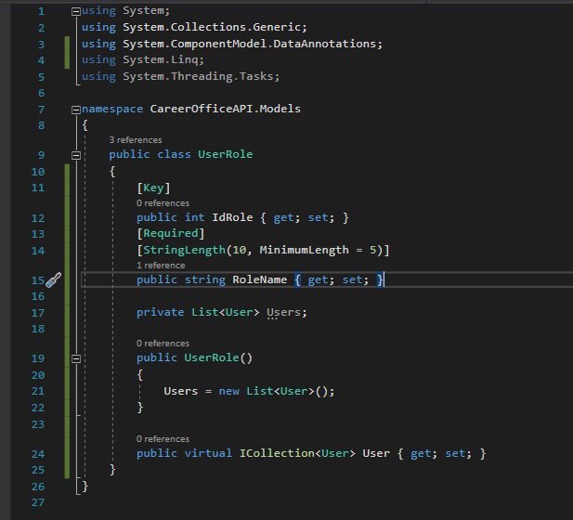This screenshot has height=520, width=573.
Task: Collapse the namespace CareerOfficeAPI.Models block
Action: (x=75, y=110)
